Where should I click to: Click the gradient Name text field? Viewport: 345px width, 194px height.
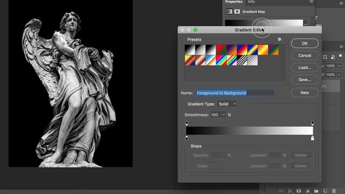pos(235,93)
